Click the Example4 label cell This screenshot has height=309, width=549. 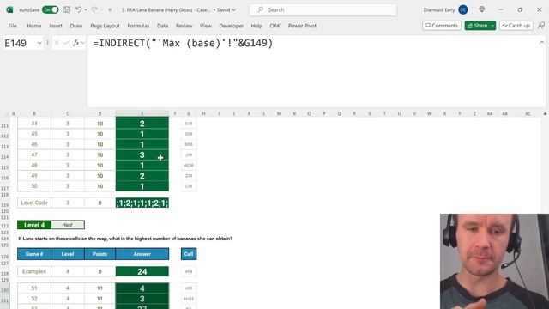point(34,271)
